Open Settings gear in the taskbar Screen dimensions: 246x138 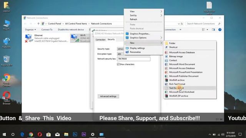[93, 135]
